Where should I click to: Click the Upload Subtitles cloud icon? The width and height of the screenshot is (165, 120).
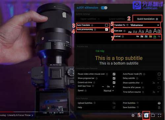[x=114, y=103]
